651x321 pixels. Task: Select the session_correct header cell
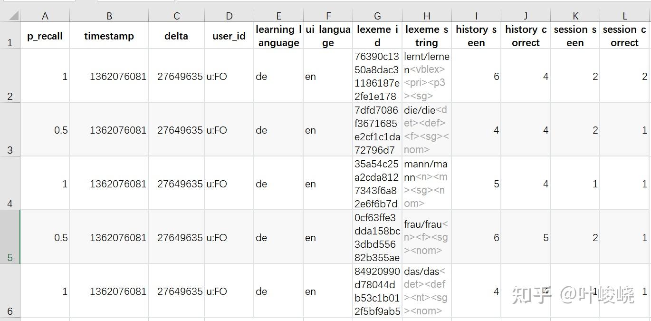[624, 36]
